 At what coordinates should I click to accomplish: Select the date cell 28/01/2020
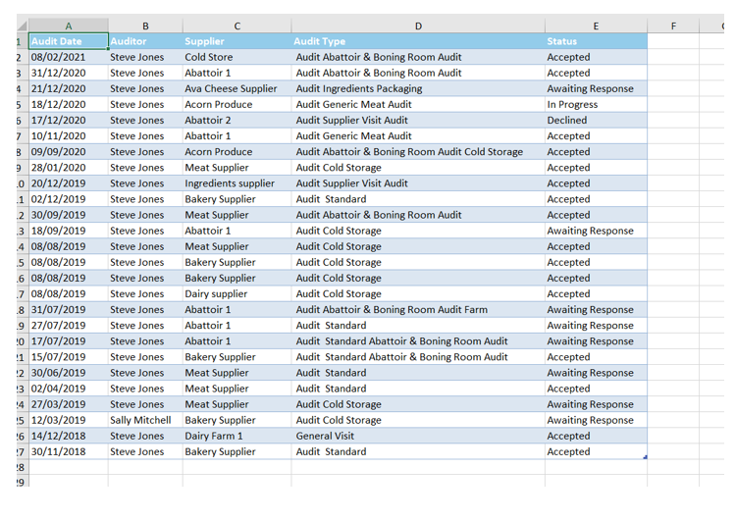click(x=69, y=168)
